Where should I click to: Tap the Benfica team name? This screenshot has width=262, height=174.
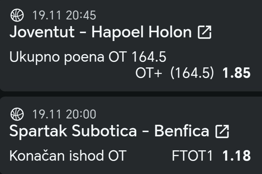182,131
